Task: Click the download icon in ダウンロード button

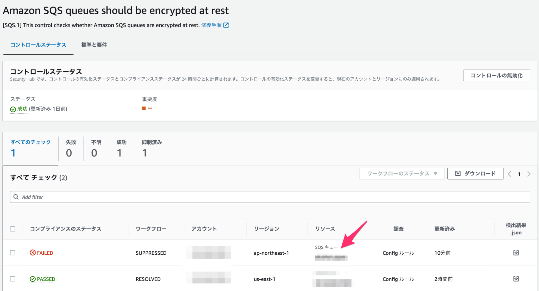Action: 458,173
